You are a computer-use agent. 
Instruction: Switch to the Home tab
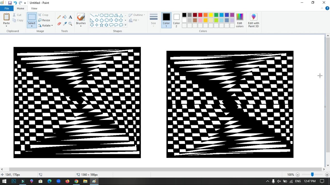click(x=20, y=8)
